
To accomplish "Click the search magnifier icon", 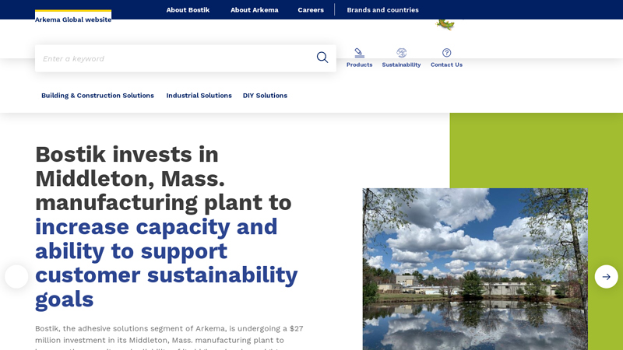I will pyautogui.click(x=322, y=58).
